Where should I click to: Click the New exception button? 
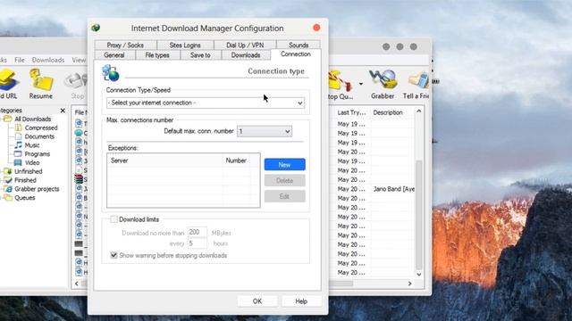point(284,164)
